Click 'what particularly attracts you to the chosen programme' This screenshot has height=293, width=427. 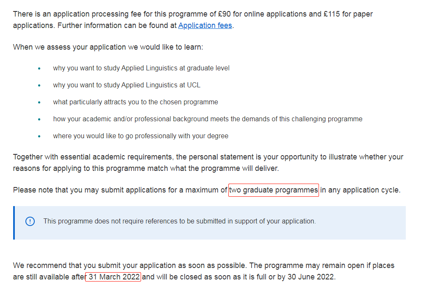136,102
